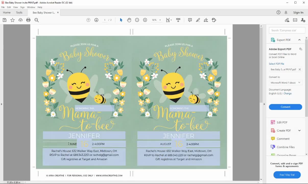
Task: Save the file with the floppy disk icon
Action: (4, 20)
